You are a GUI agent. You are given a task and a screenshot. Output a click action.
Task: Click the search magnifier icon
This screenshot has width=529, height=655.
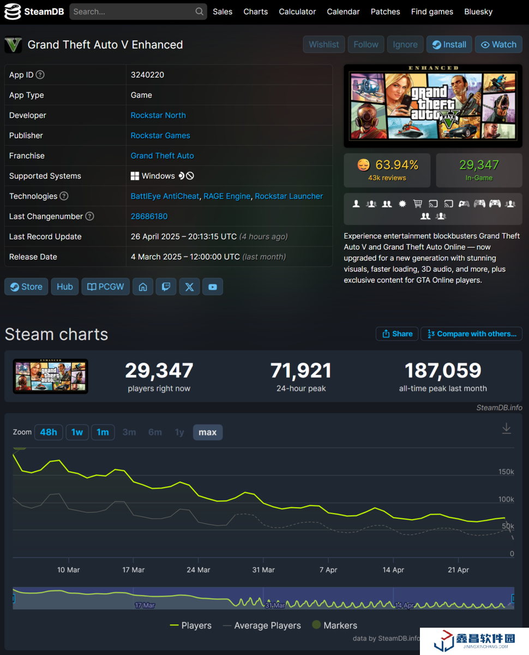click(200, 11)
